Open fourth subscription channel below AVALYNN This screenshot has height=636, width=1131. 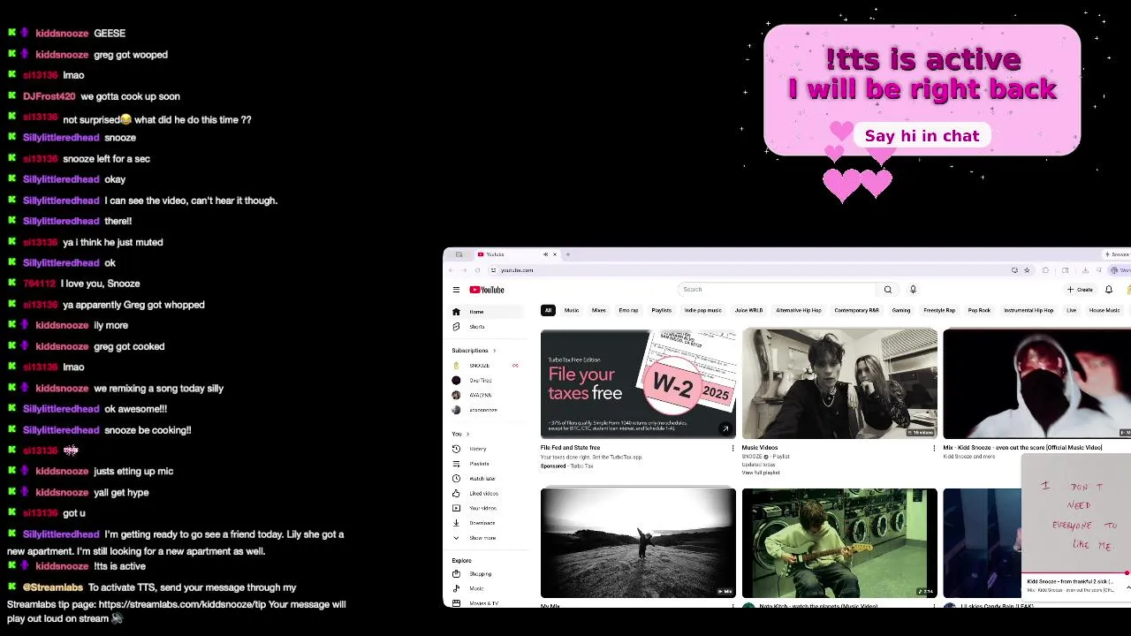[x=484, y=410]
